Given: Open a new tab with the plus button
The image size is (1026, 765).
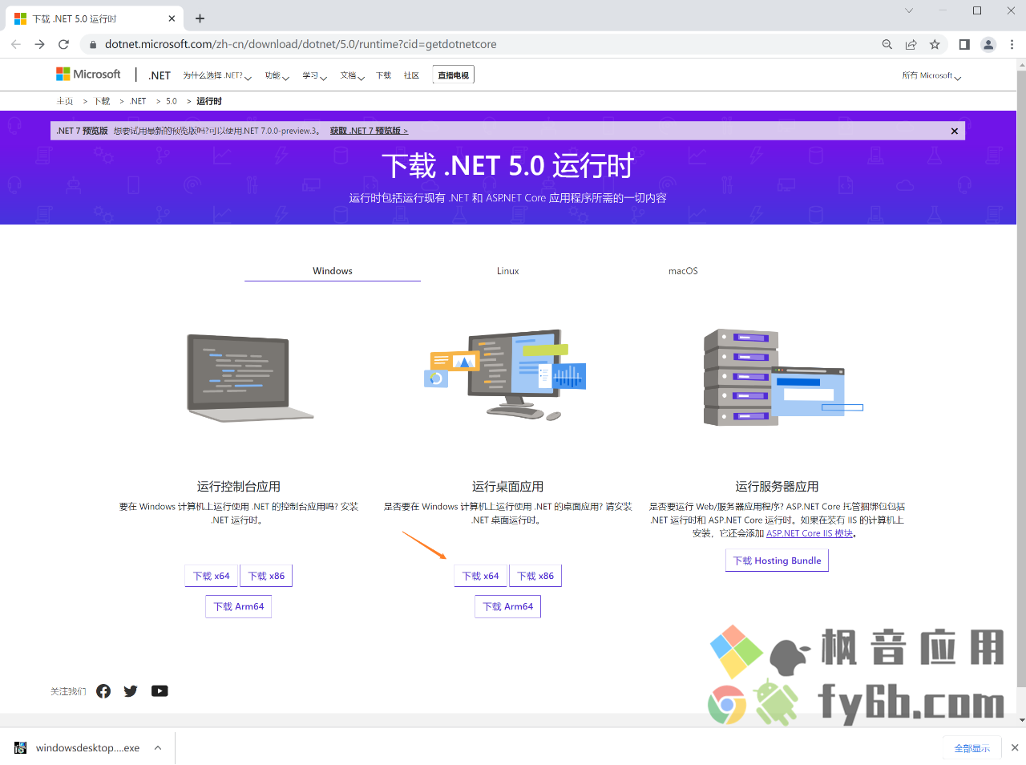Looking at the screenshot, I should pyautogui.click(x=200, y=18).
